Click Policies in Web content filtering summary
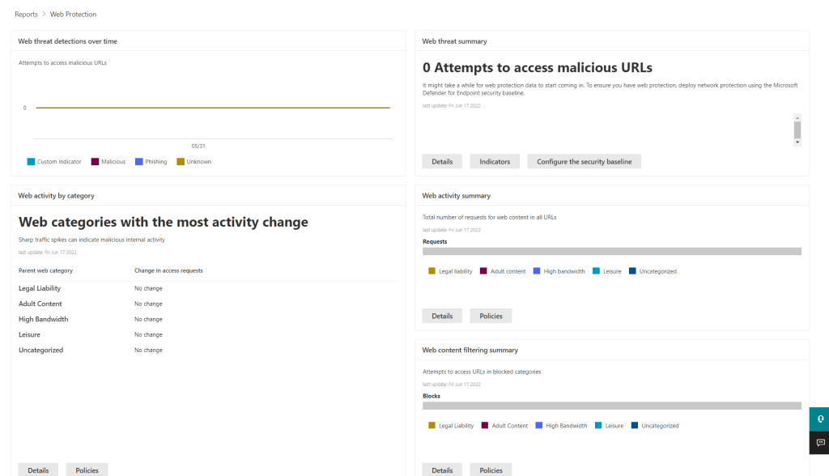This screenshot has height=476, width=829. [491, 470]
